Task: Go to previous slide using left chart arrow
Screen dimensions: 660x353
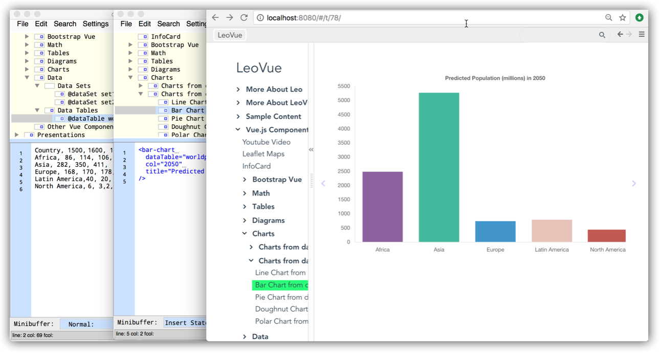Action: pyautogui.click(x=323, y=183)
